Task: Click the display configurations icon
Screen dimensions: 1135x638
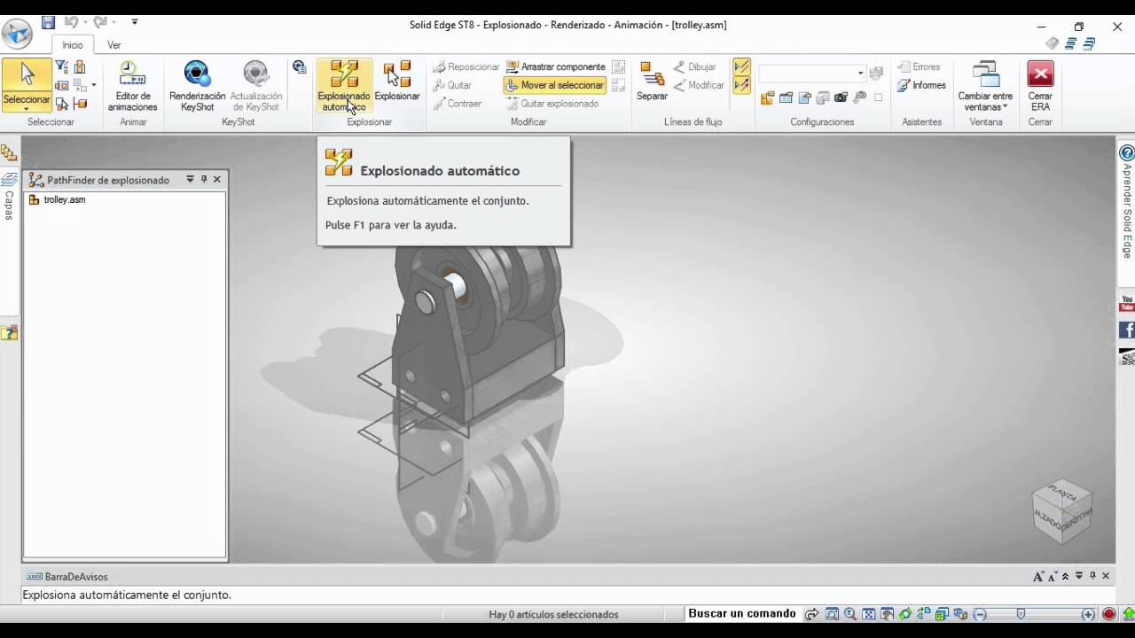Action: point(767,97)
